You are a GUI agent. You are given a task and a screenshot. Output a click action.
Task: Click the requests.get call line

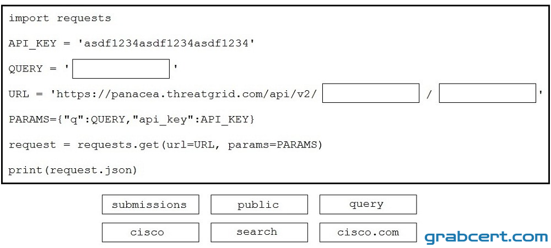pyautogui.click(x=165, y=145)
